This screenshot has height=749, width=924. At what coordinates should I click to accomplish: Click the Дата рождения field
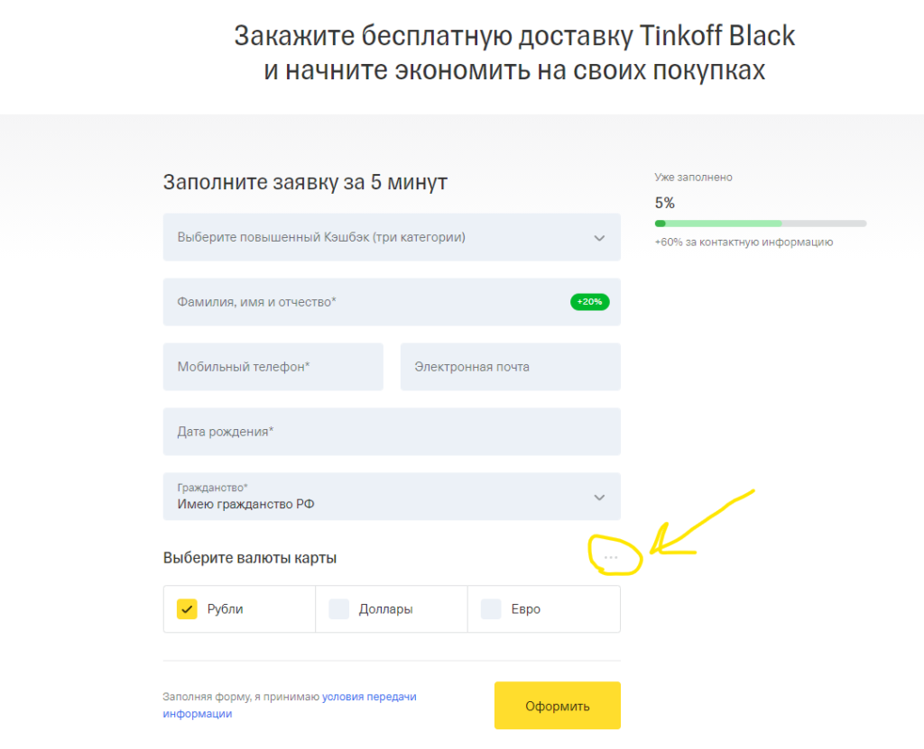click(391, 432)
